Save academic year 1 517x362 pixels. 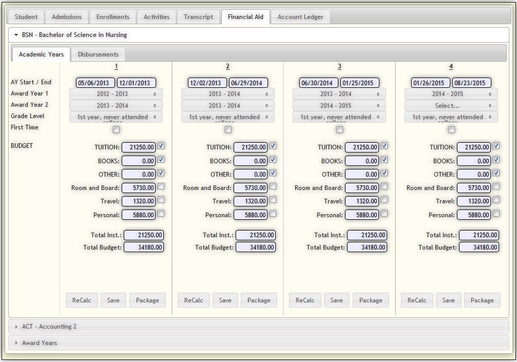[x=113, y=300]
